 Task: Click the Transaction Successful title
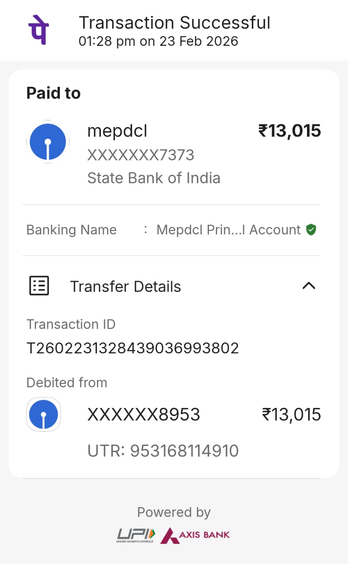(x=174, y=22)
